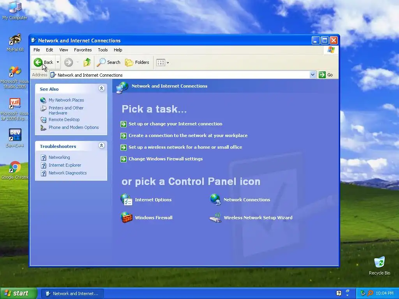399x299 pixels.
Task: Click the Internet Options text label
Action: click(x=153, y=200)
